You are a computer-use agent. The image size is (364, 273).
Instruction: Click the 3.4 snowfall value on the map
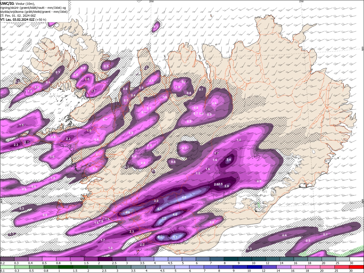point(229,160)
